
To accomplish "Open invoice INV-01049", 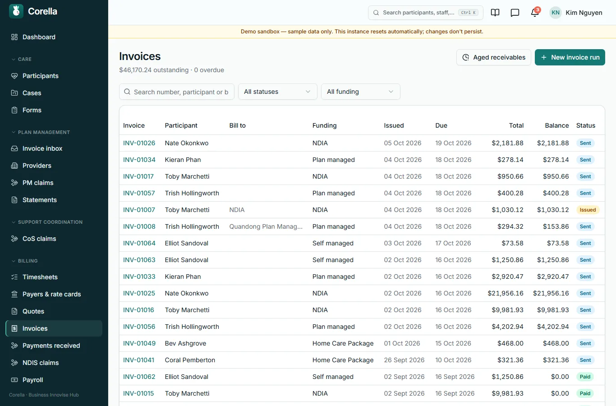I will pyautogui.click(x=139, y=343).
